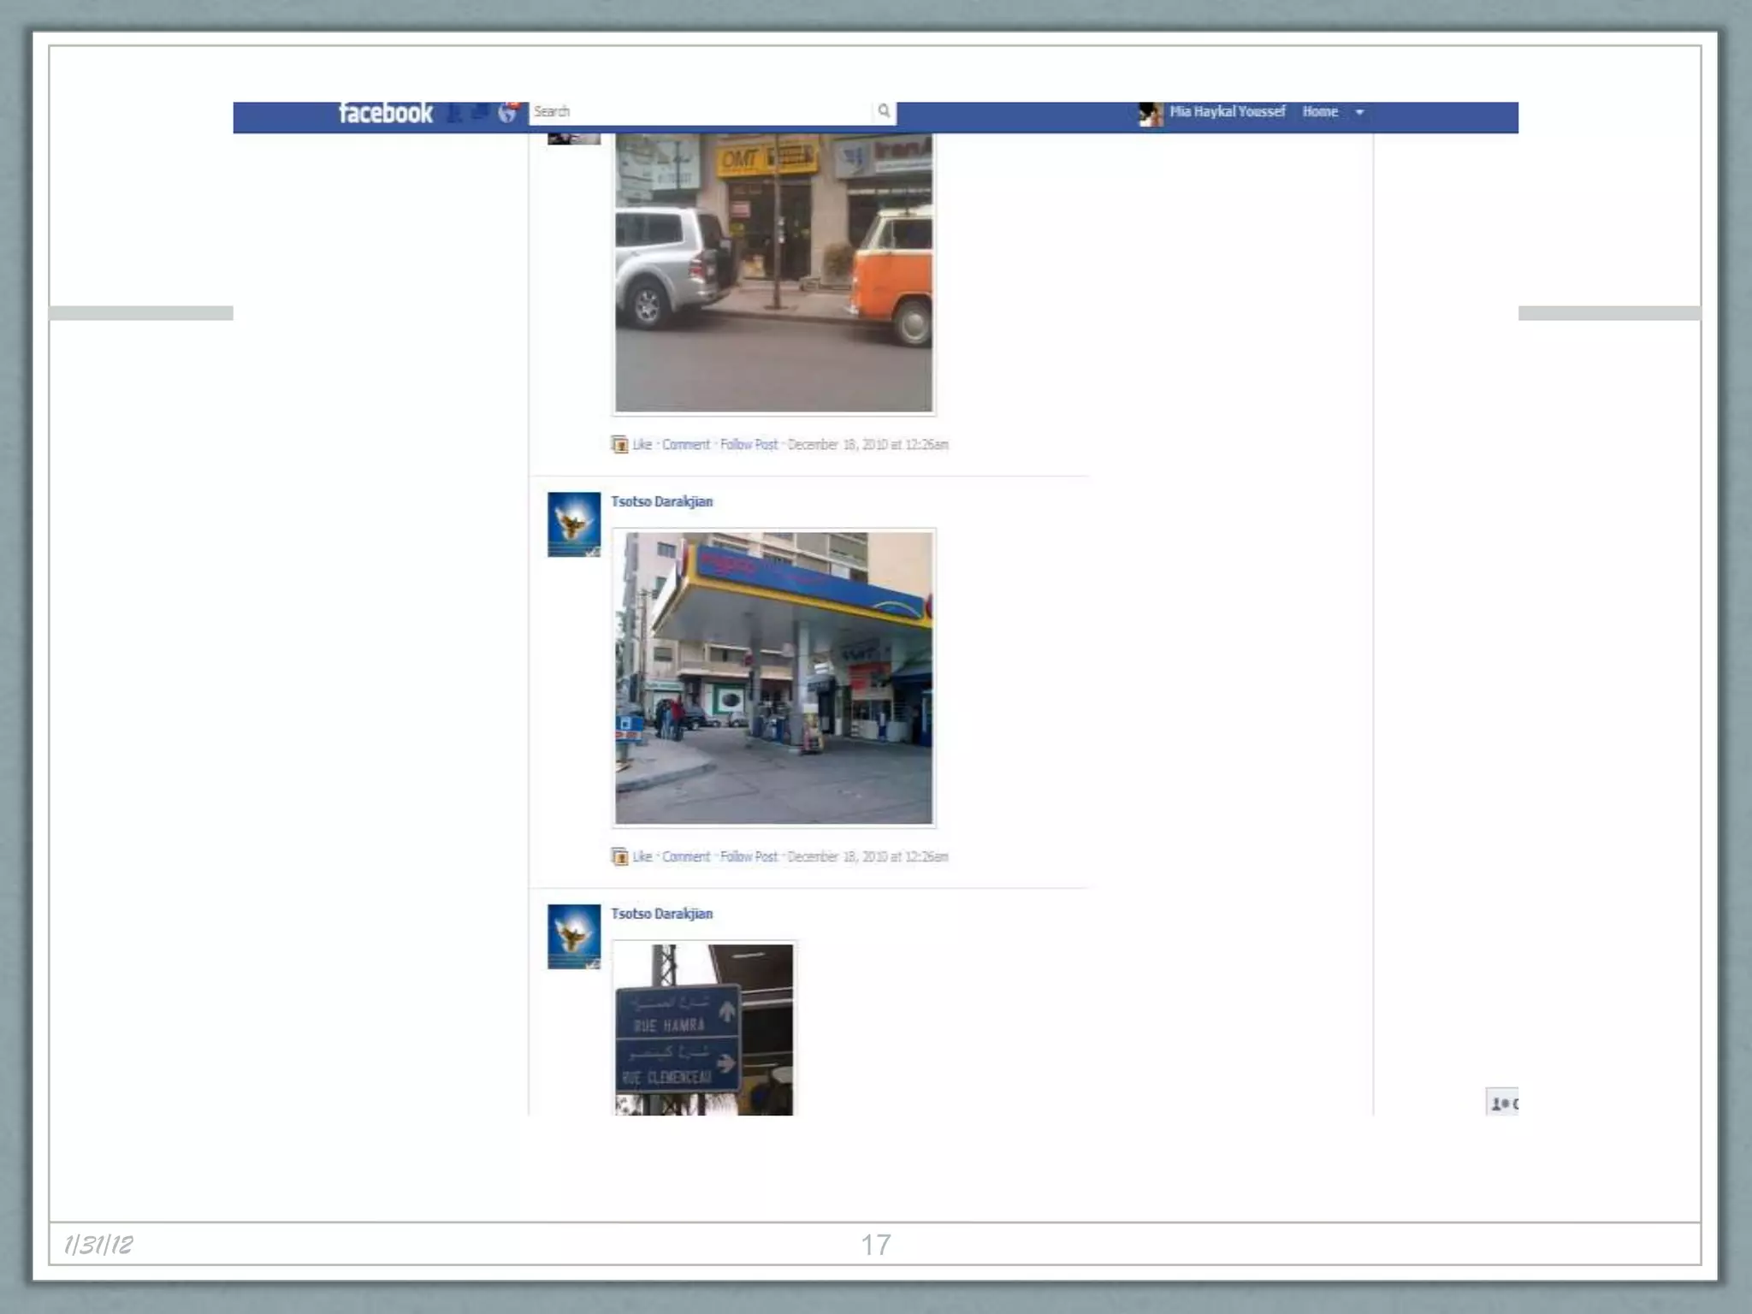Open the messages icon
1752x1314 pixels.
(481, 111)
